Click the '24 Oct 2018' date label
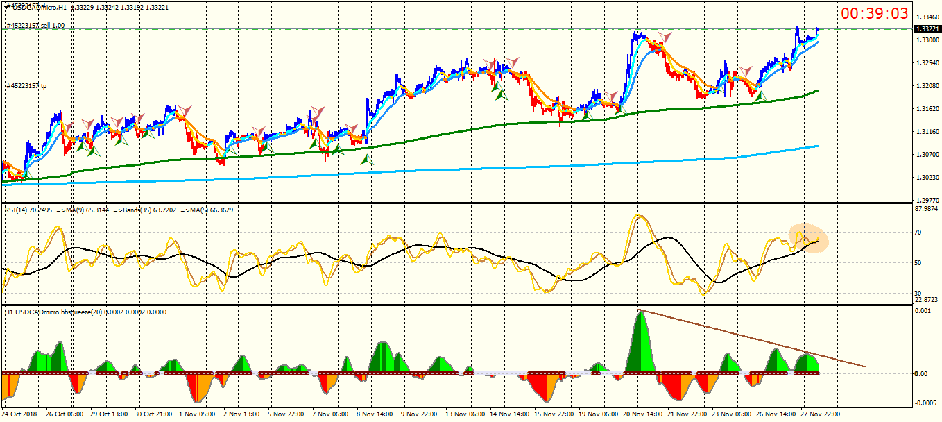The height and width of the screenshot is (422, 942). [x=19, y=415]
